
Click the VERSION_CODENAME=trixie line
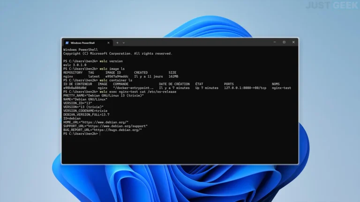[85, 111]
